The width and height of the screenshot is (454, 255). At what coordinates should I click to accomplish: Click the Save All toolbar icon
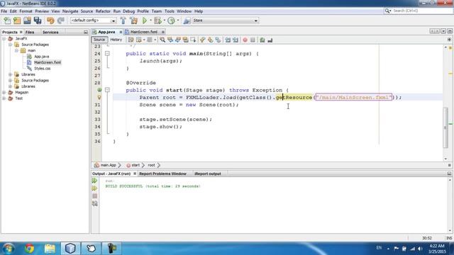pyautogui.click(x=38, y=21)
